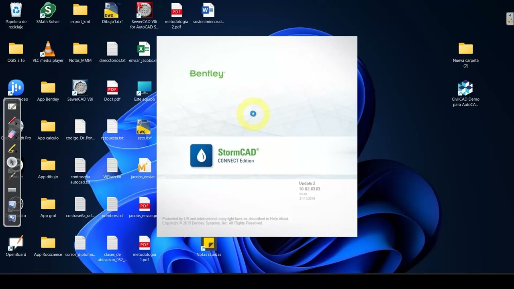Choose the red pen tool in floating toolbar
Screen dimensions: 514x289
(x=12, y=120)
